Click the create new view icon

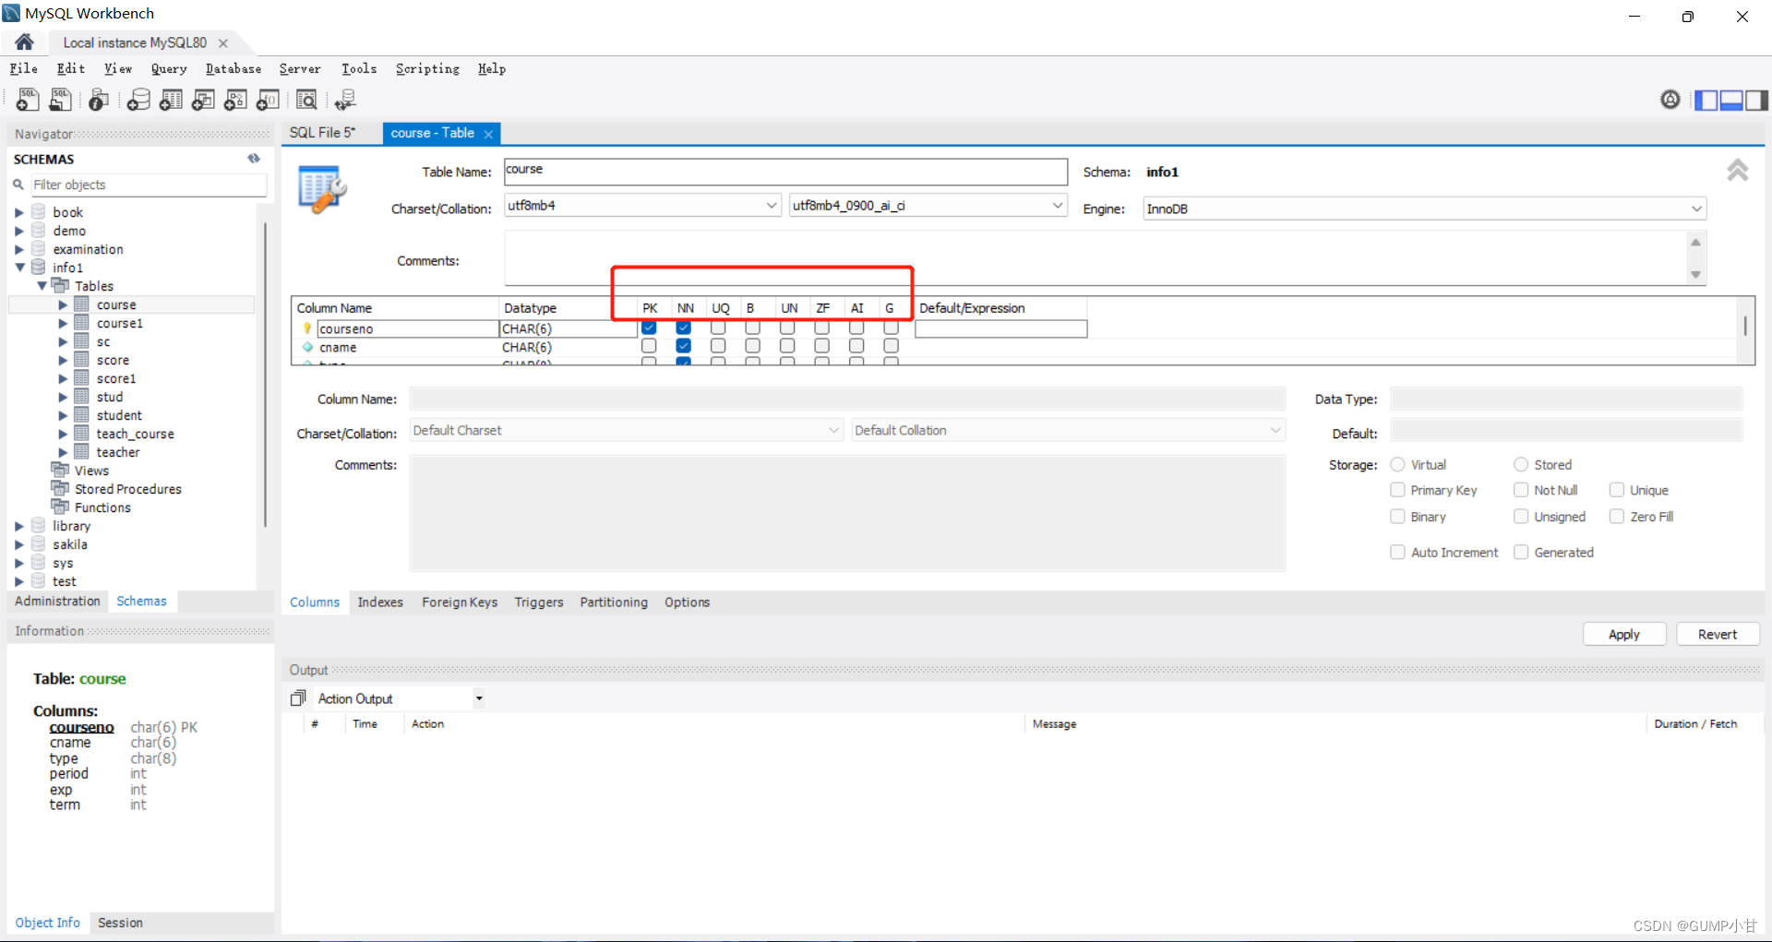203,99
